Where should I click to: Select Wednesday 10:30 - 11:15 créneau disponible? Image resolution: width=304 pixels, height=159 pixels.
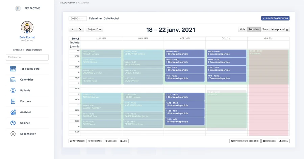click(185, 70)
